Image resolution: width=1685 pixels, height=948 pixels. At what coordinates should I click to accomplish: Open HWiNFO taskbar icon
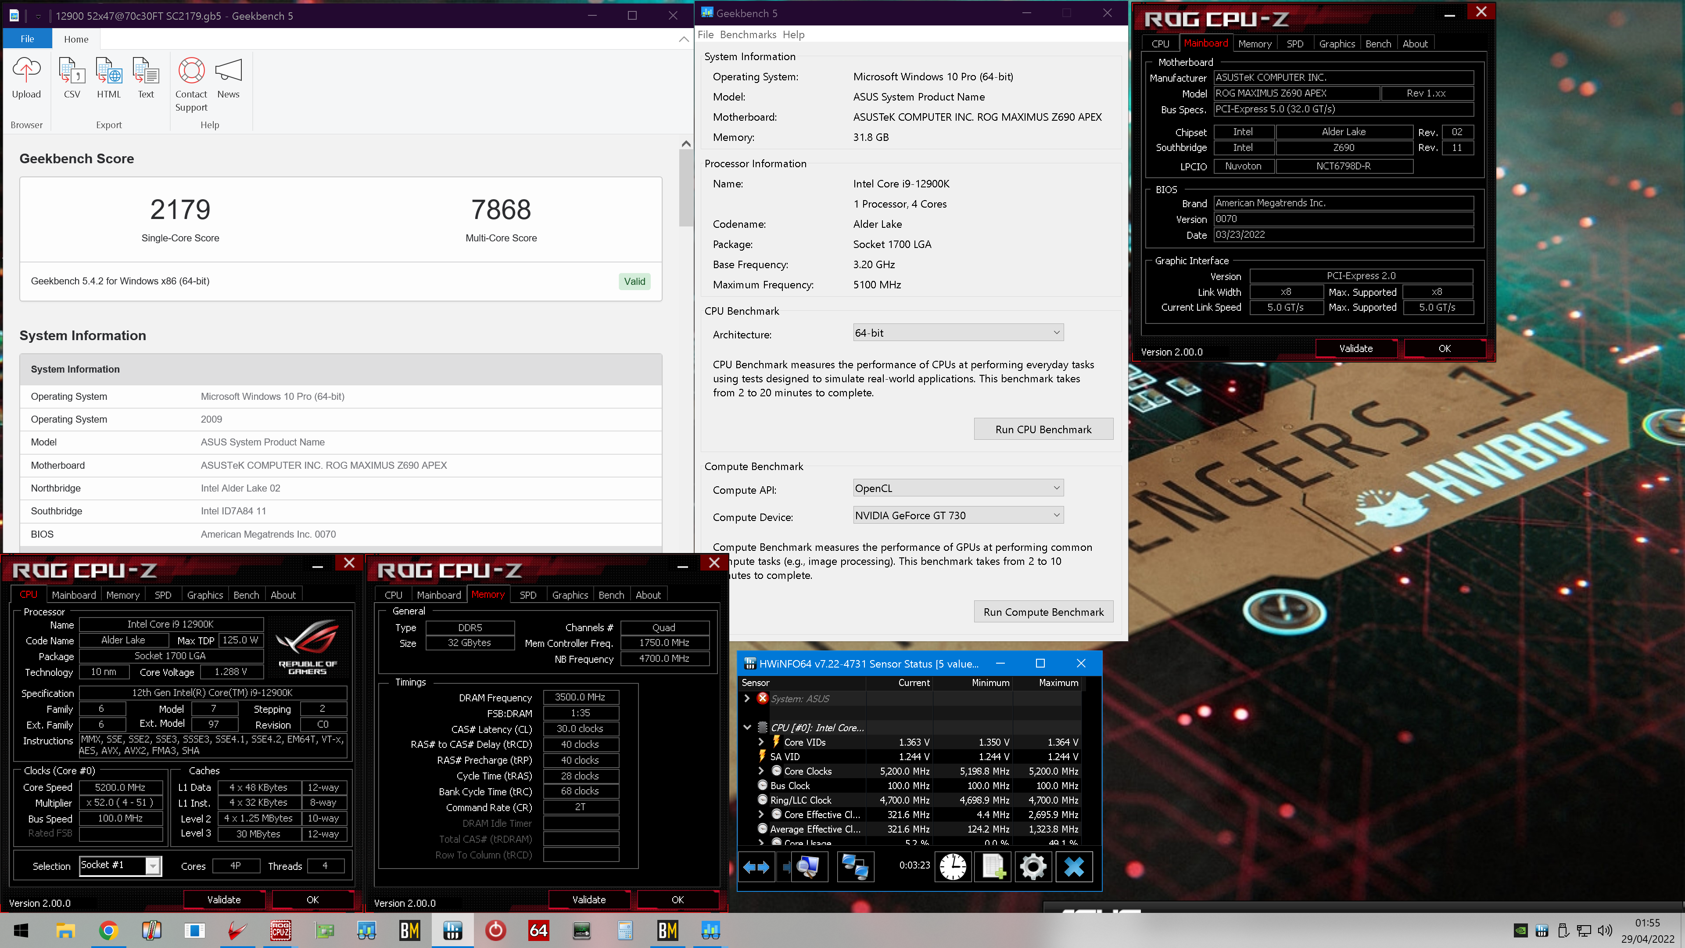click(x=453, y=930)
